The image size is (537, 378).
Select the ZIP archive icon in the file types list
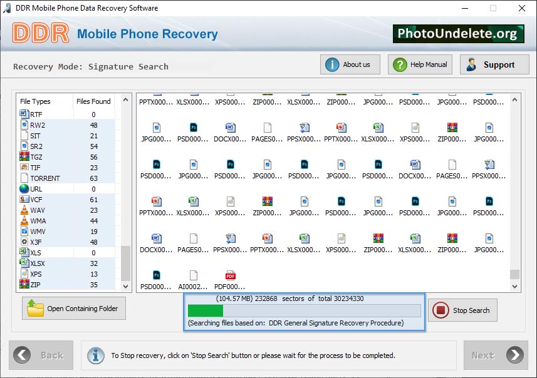(24, 284)
